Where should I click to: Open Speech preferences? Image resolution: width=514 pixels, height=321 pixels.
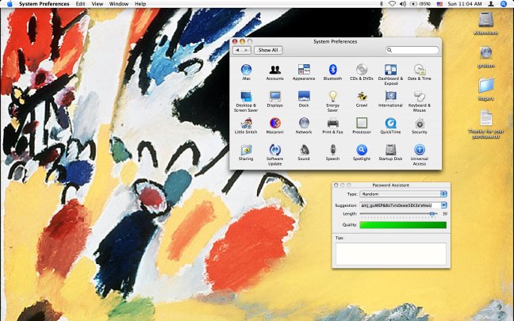[332, 153]
